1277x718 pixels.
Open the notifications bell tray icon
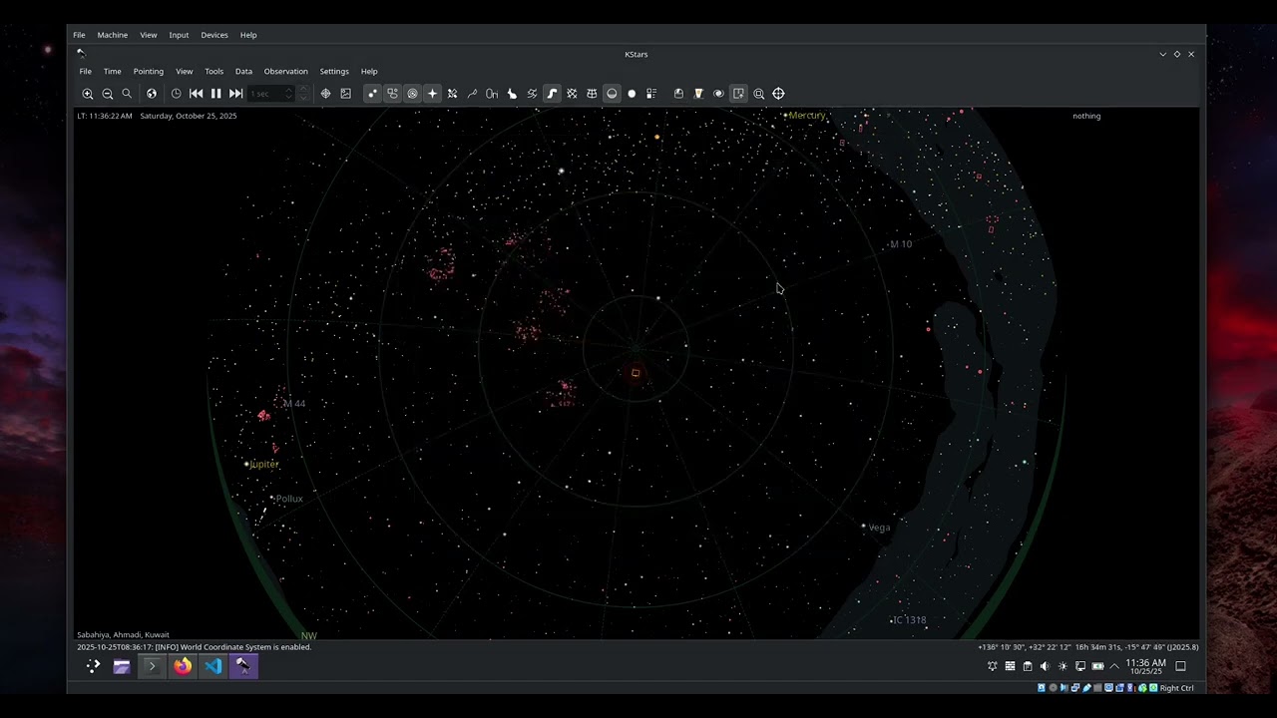pos(993,666)
